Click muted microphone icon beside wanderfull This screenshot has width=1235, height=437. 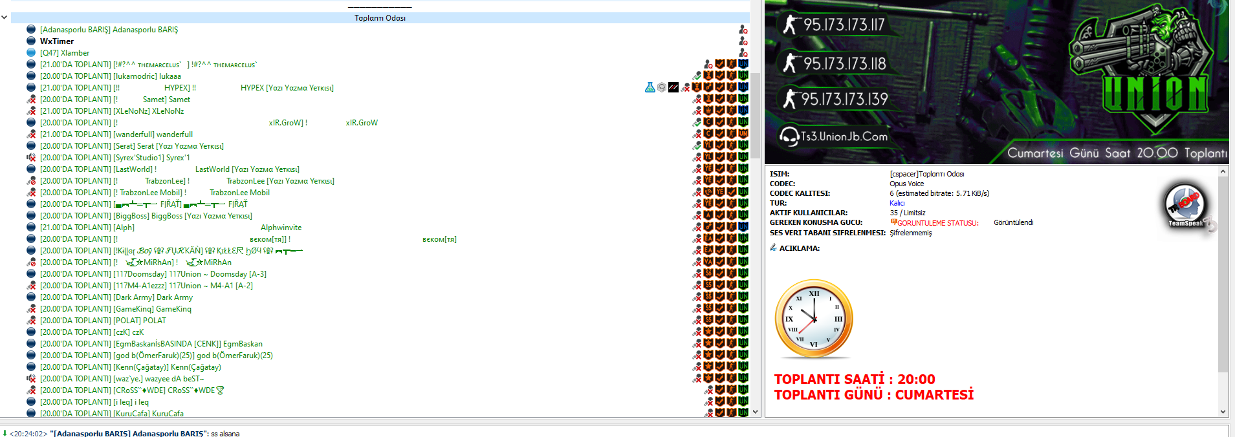pos(31,134)
